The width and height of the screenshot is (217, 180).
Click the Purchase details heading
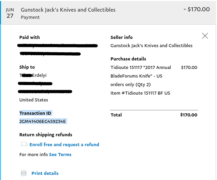tap(128, 59)
